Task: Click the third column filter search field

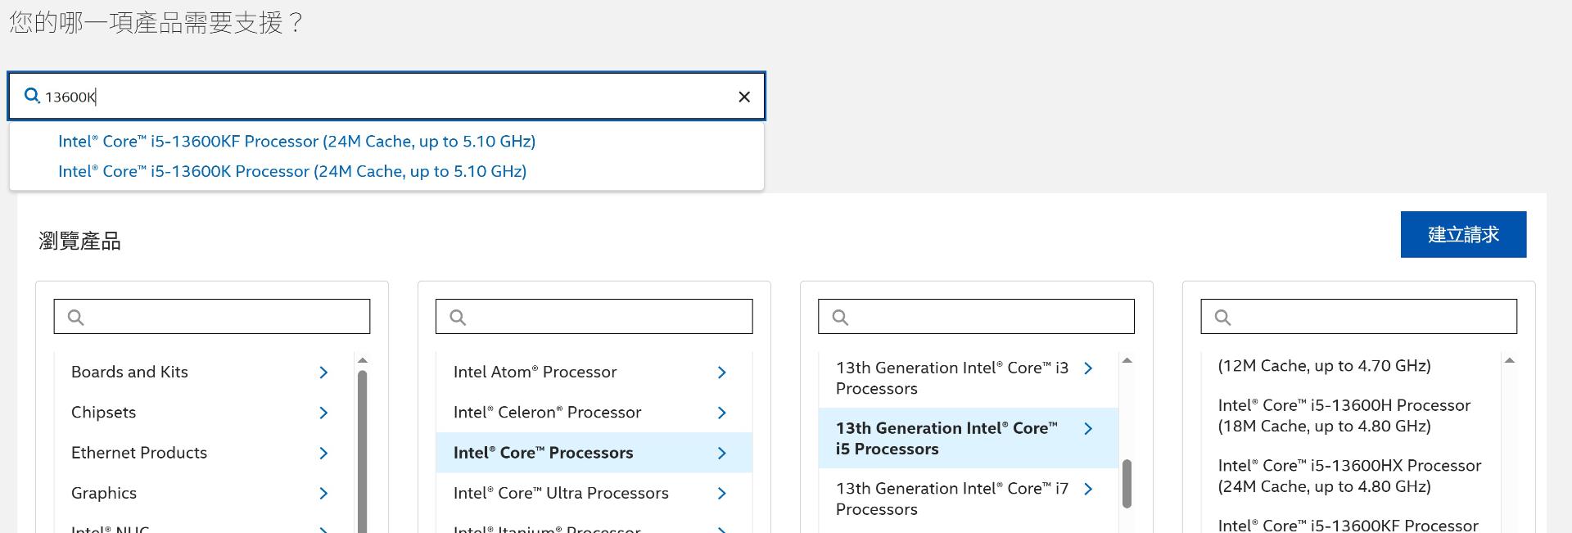Action: (976, 317)
